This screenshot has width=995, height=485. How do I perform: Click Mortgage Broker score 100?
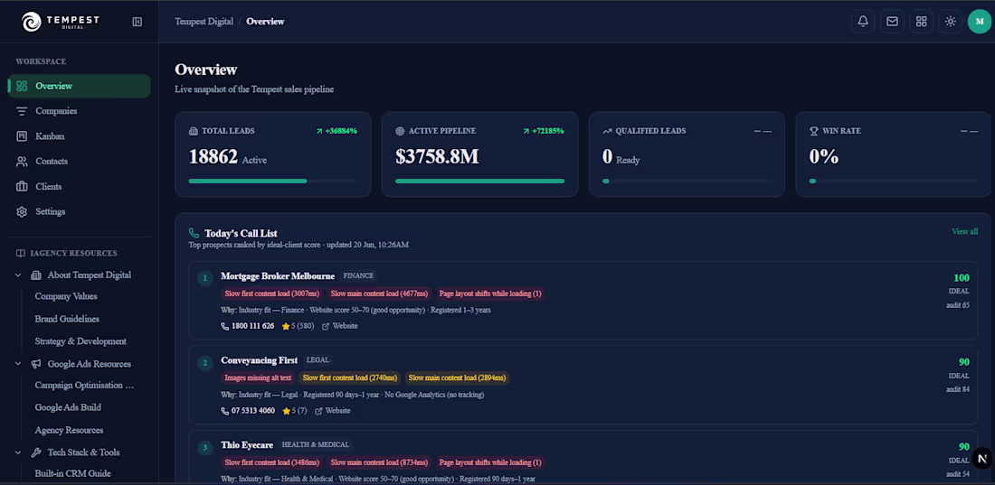[x=962, y=277]
